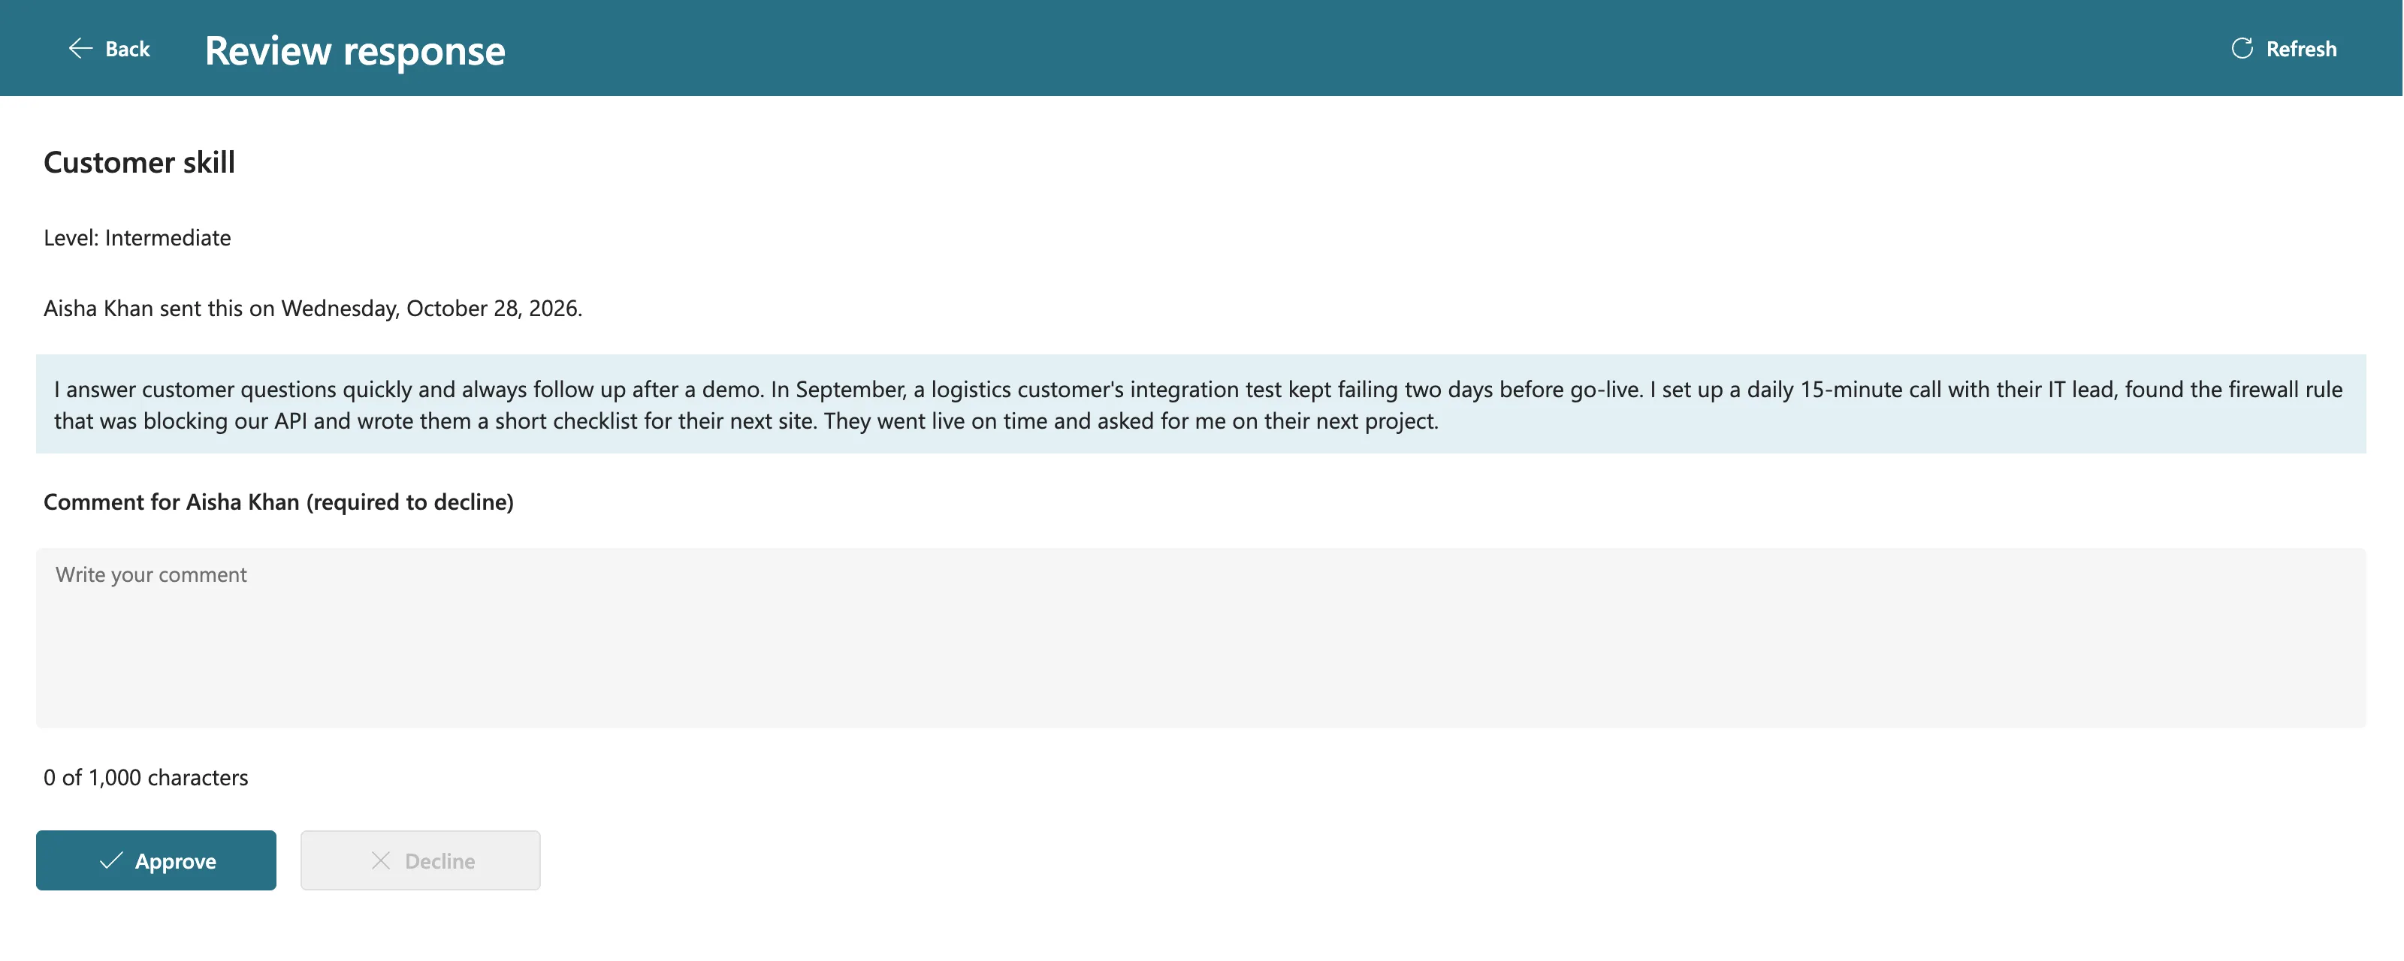Click the Aisha Khan sent date line

click(313, 309)
